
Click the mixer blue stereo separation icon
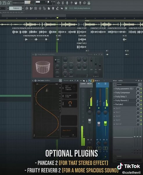(90, 80)
